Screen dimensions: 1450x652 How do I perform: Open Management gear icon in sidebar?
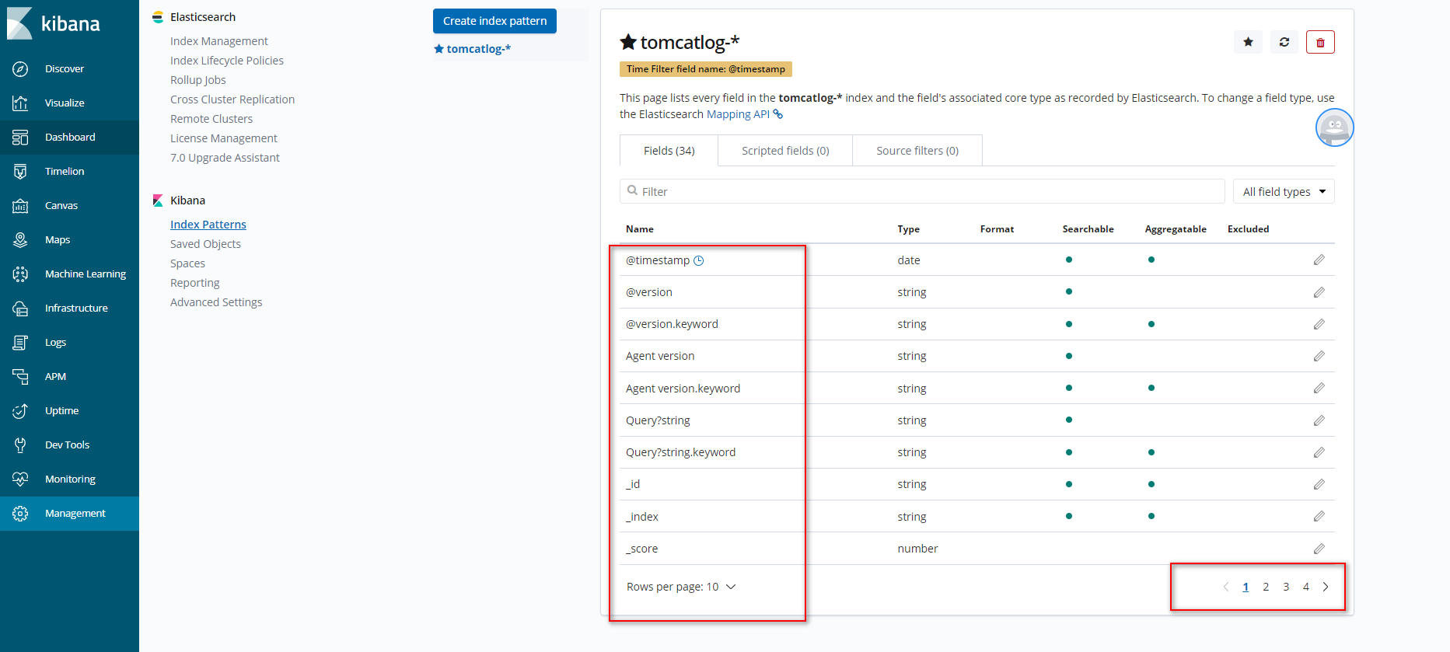click(x=20, y=514)
